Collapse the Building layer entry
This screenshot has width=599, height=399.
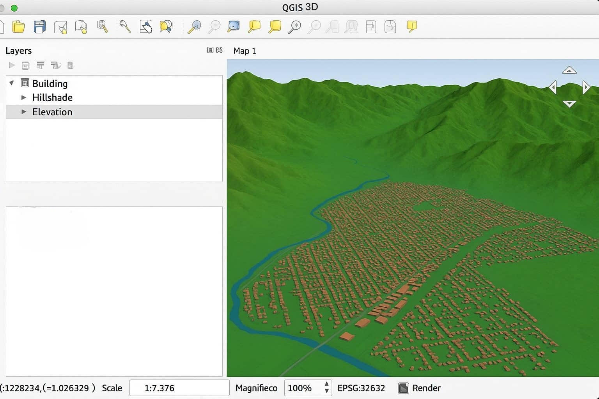point(11,83)
